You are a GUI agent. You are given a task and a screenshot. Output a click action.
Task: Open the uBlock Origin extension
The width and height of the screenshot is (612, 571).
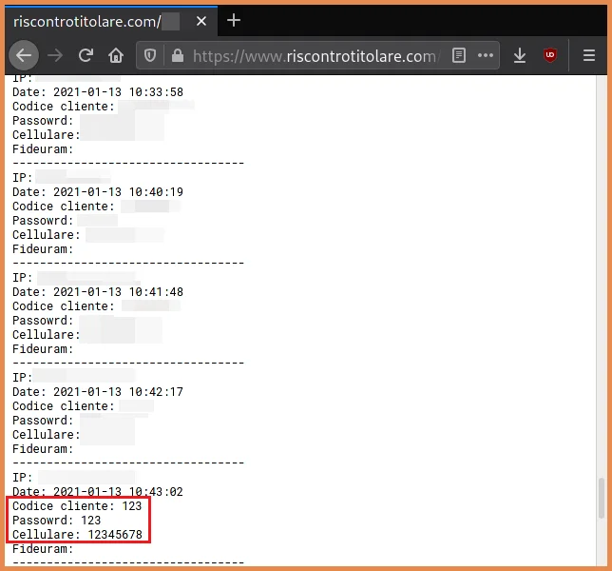pyautogui.click(x=550, y=55)
